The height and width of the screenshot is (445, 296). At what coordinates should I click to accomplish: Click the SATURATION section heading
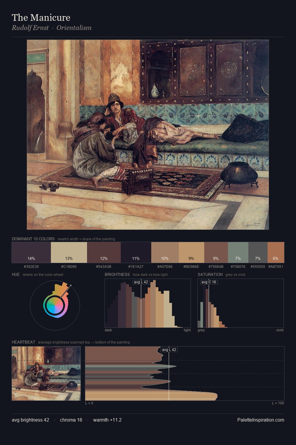(210, 274)
